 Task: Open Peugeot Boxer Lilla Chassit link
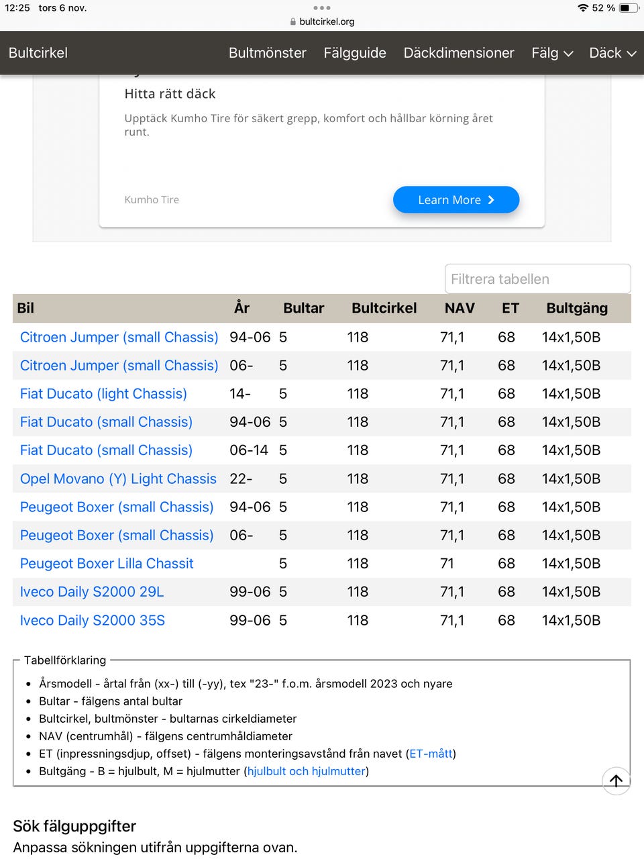[x=107, y=564]
